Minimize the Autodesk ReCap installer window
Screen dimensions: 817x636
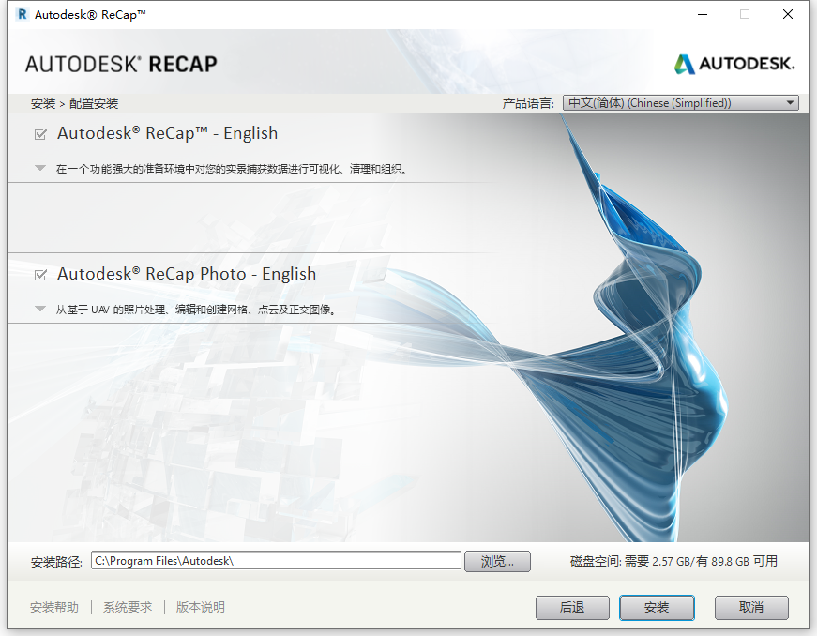click(x=703, y=15)
